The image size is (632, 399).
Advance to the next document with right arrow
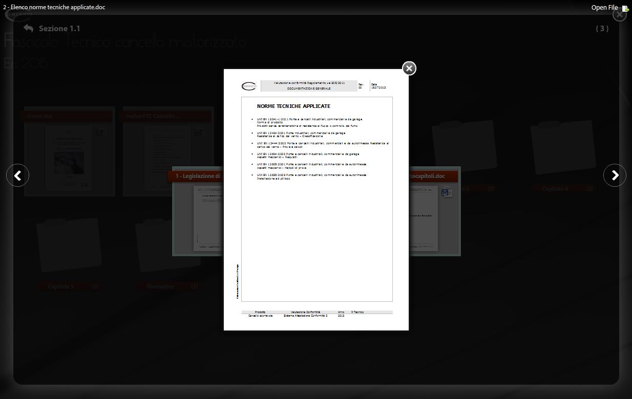click(x=615, y=175)
